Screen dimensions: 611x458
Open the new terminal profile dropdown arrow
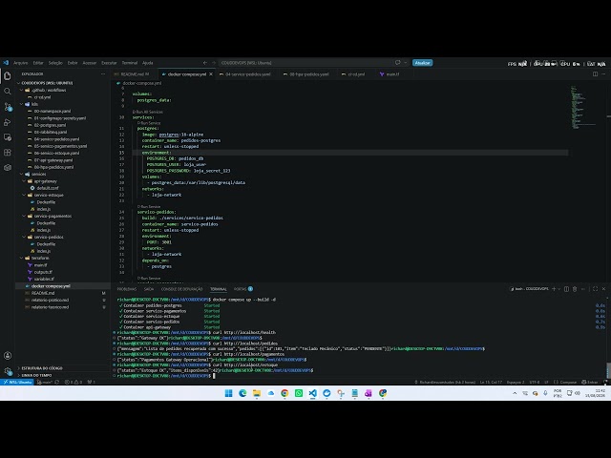(x=559, y=289)
